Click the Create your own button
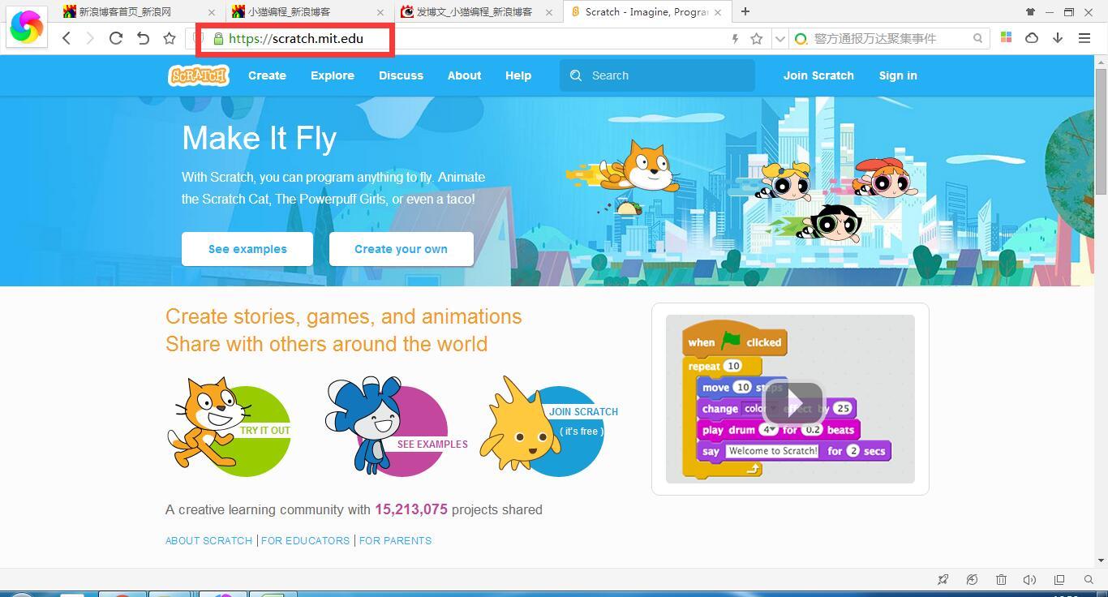The height and width of the screenshot is (597, 1108). 401,249
